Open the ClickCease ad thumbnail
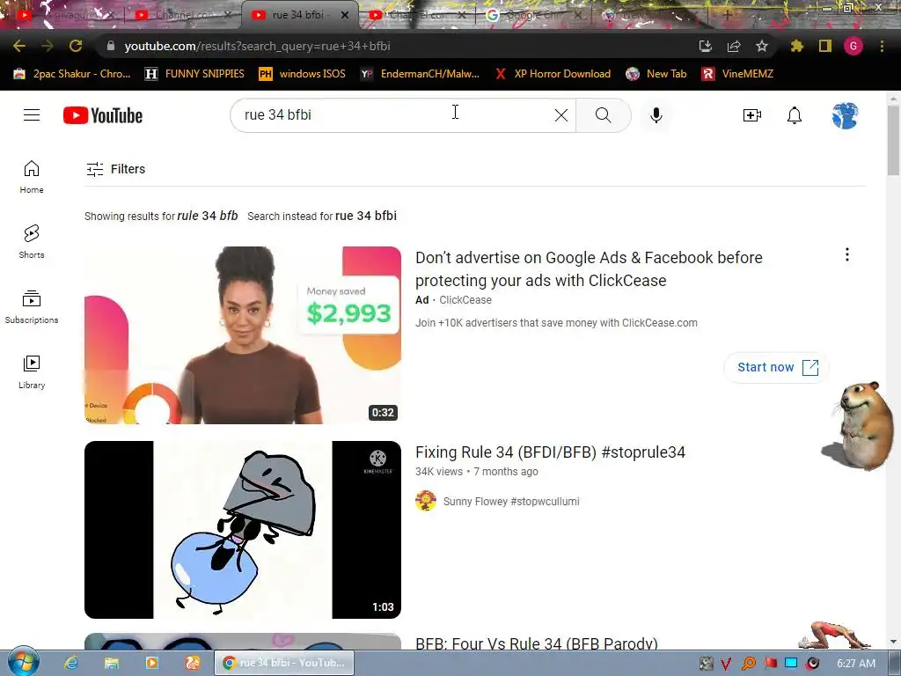 (x=243, y=335)
